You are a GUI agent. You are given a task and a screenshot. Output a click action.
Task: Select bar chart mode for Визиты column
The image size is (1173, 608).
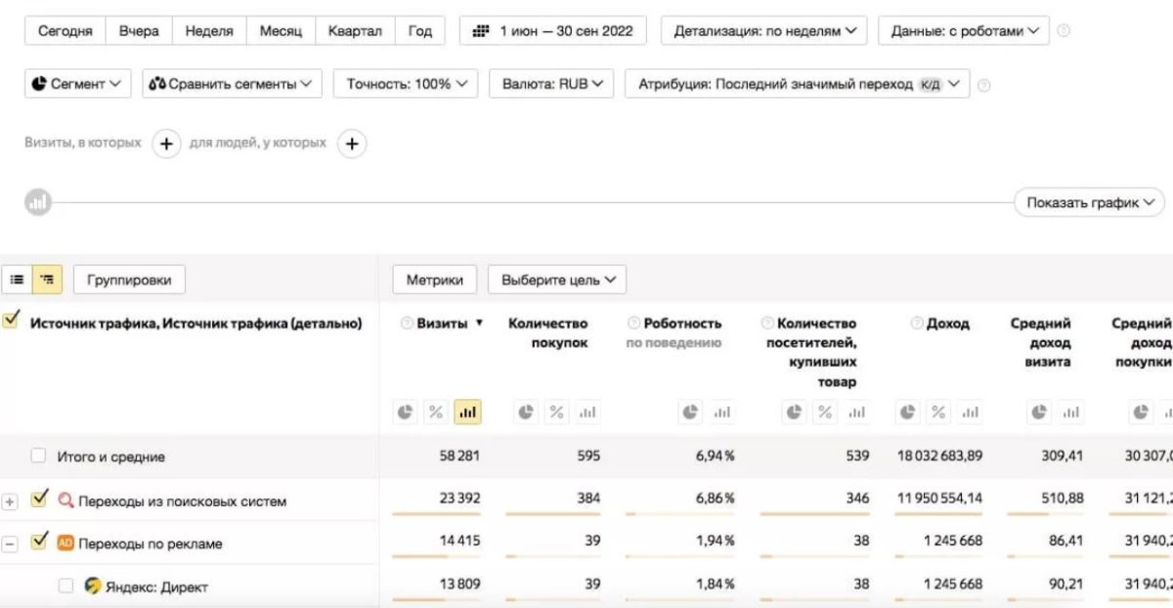tap(467, 413)
